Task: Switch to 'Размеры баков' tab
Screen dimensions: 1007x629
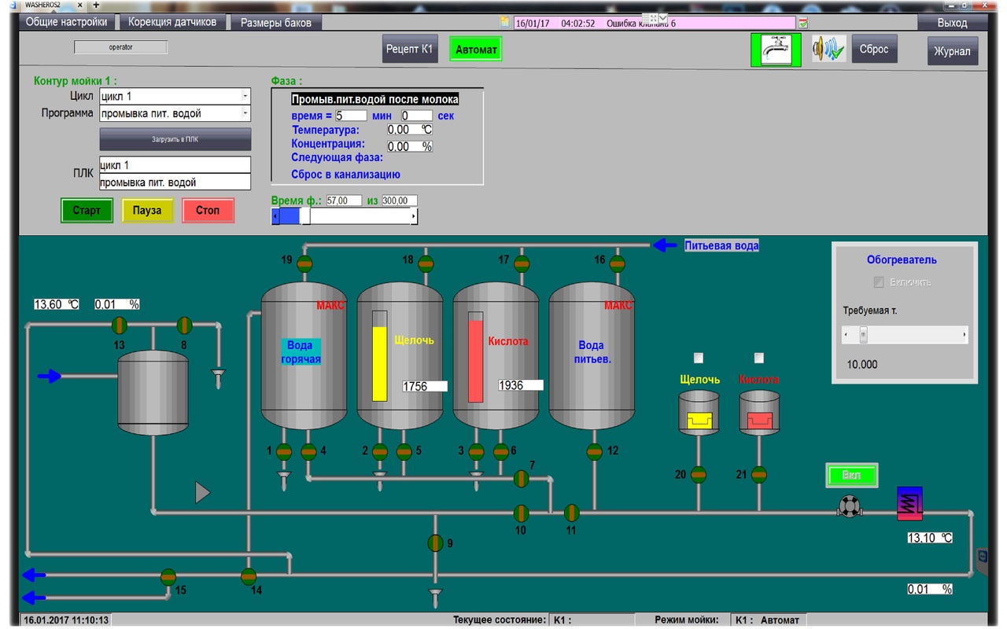Action: pyautogui.click(x=275, y=22)
